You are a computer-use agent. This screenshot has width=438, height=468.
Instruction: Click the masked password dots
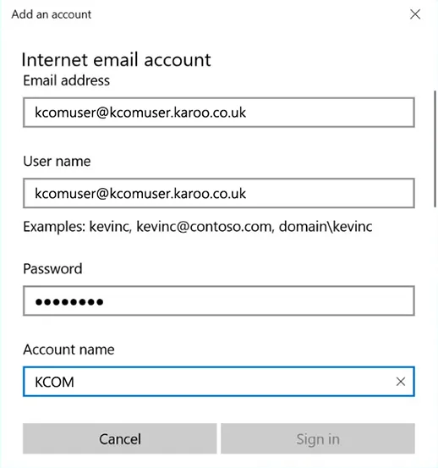point(69,302)
